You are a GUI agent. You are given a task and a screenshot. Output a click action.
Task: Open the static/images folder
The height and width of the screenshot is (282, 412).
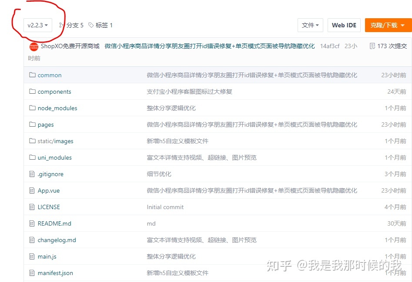[55, 141]
